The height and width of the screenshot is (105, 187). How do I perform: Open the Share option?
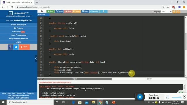(77, 11)
